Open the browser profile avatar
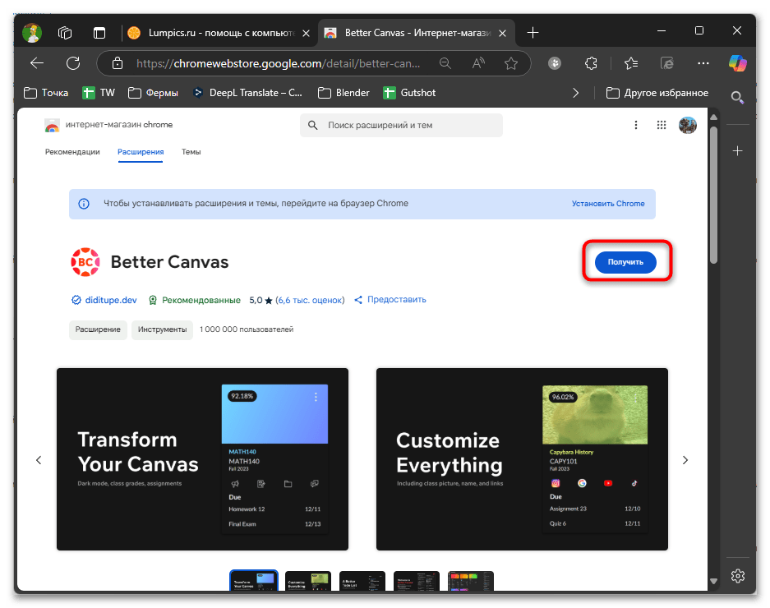The image size is (770, 608). click(x=32, y=33)
